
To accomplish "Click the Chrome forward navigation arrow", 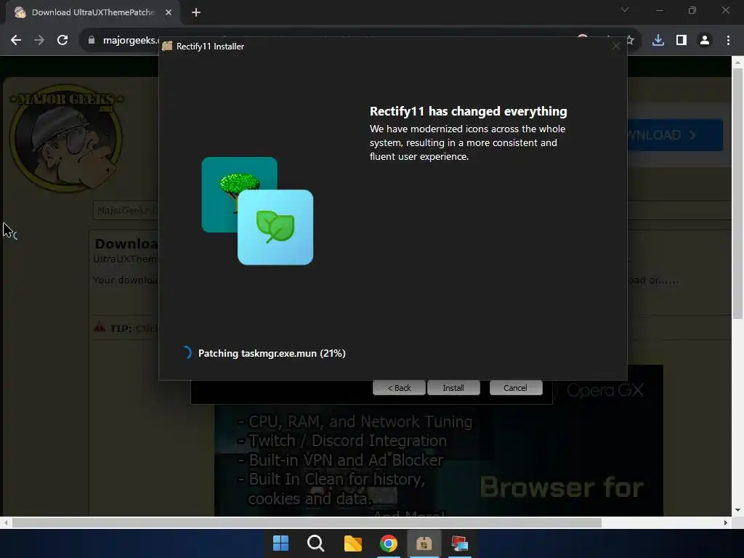I will [x=39, y=41].
